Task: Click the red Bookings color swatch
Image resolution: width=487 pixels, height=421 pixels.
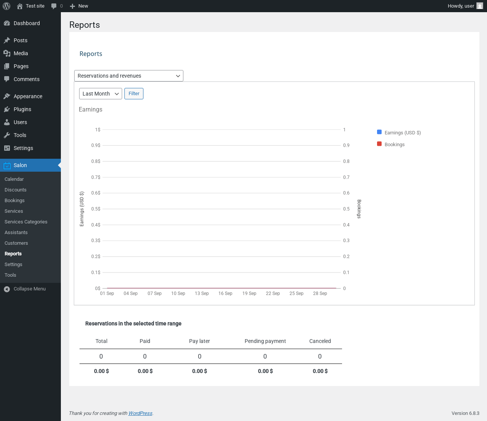Action: (379, 144)
